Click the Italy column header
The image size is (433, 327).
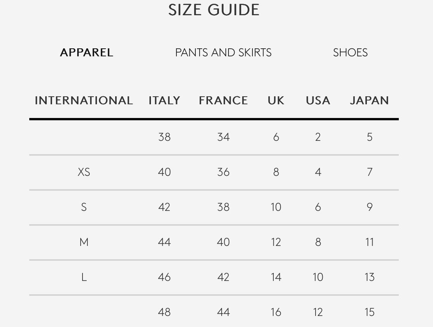point(164,100)
